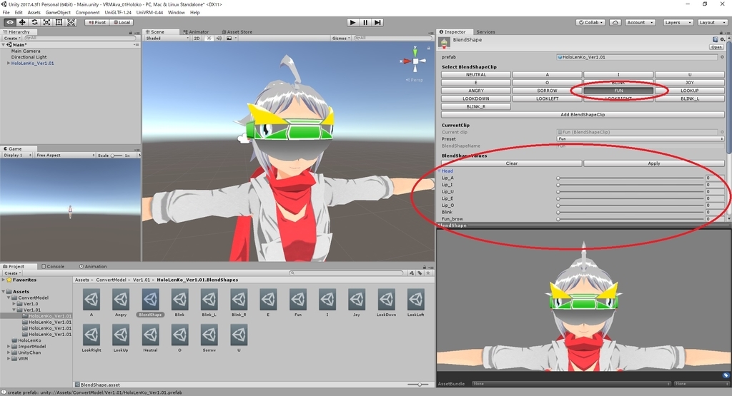
Task: Select the Rect transform tool
Action: tap(59, 22)
